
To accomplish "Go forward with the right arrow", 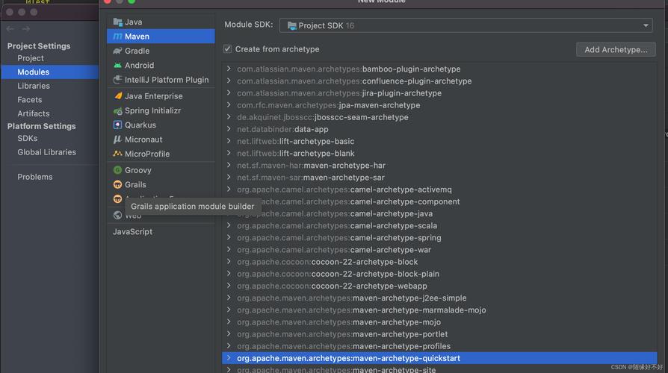I will pyautogui.click(x=26, y=29).
